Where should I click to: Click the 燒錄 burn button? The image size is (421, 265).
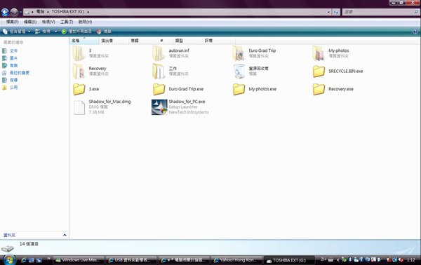[104, 32]
